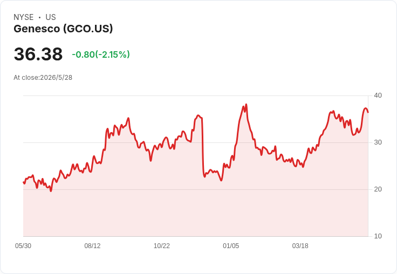Click the At close:2026/5/28 date text
397x274 pixels.
[43, 78]
